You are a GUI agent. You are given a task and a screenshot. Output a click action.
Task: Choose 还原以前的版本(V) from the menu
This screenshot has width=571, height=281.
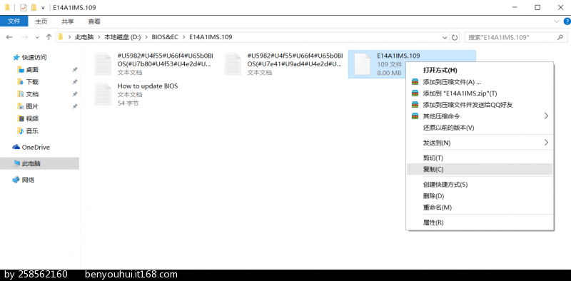(480, 128)
